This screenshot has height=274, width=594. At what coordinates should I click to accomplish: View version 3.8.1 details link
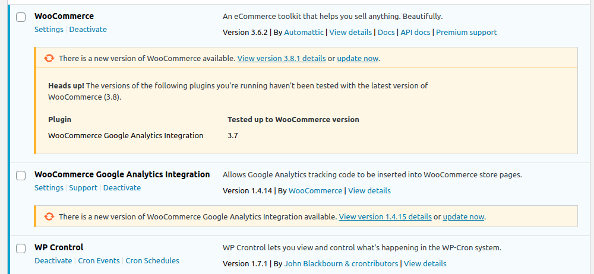pyautogui.click(x=282, y=59)
